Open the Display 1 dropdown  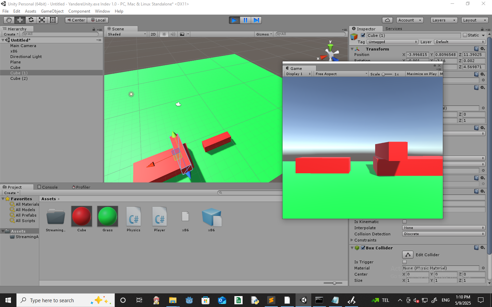[298, 74]
